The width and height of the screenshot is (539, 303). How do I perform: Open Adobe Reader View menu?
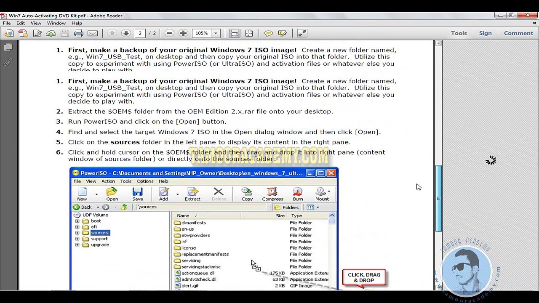36,23
